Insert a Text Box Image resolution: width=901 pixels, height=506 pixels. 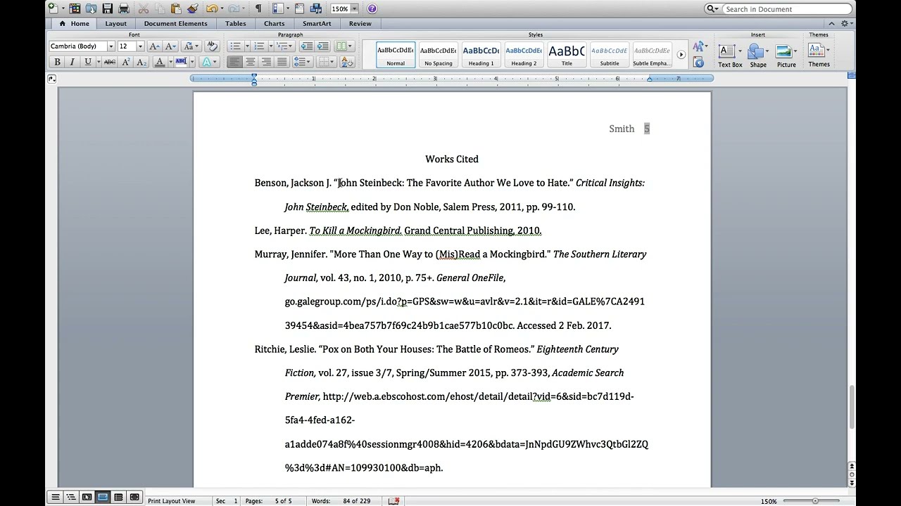(x=730, y=56)
